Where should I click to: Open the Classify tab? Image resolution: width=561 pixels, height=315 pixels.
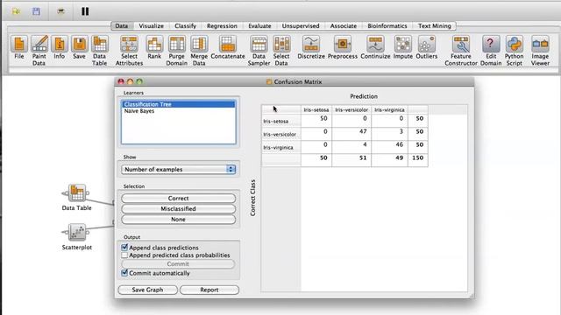pos(185,25)
